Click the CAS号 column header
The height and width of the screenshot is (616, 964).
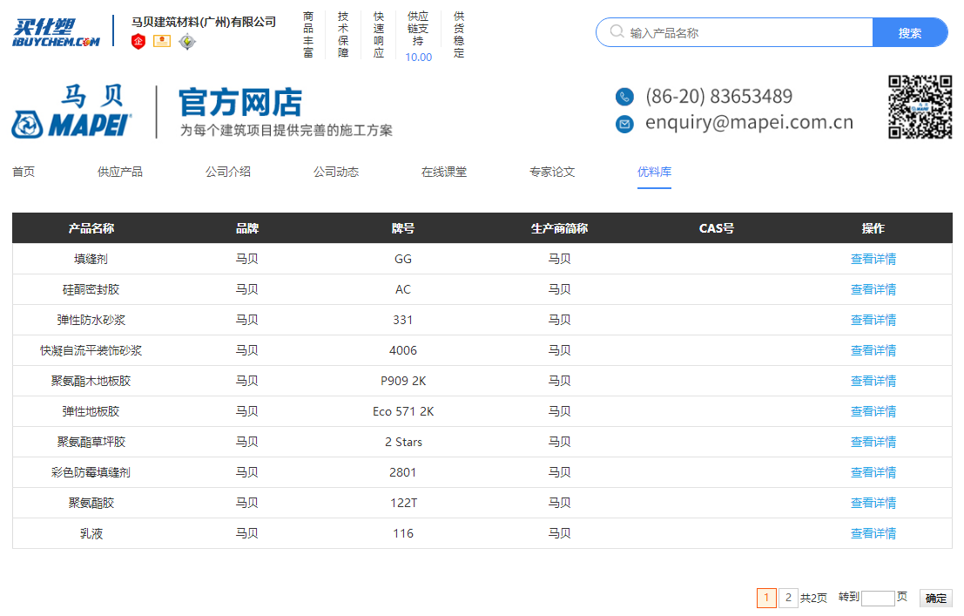pos(716,228)
